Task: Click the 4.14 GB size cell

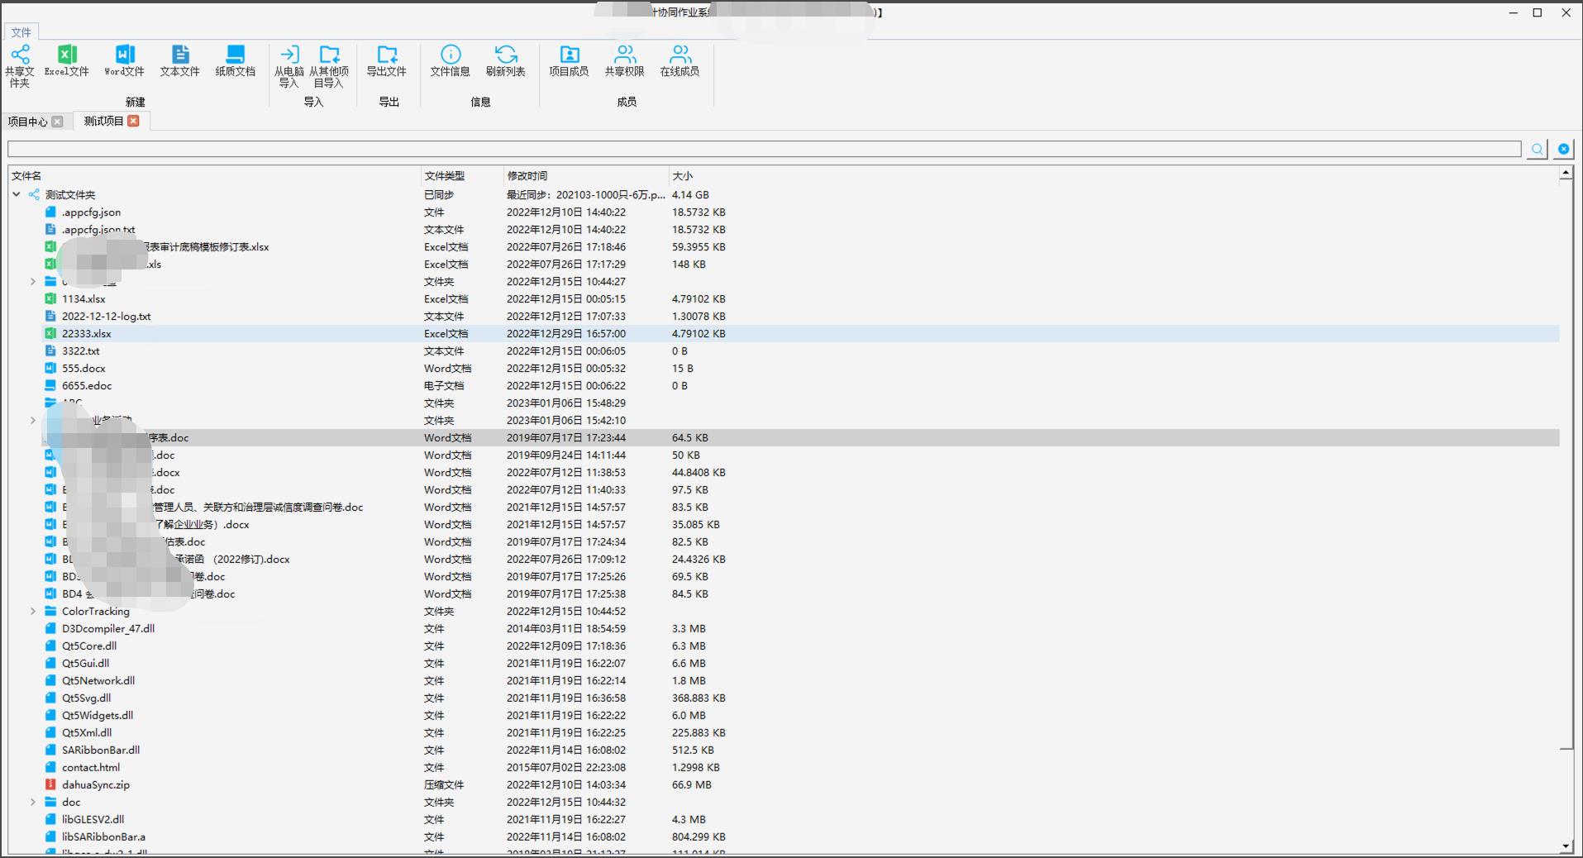Action: pos(690,194)
